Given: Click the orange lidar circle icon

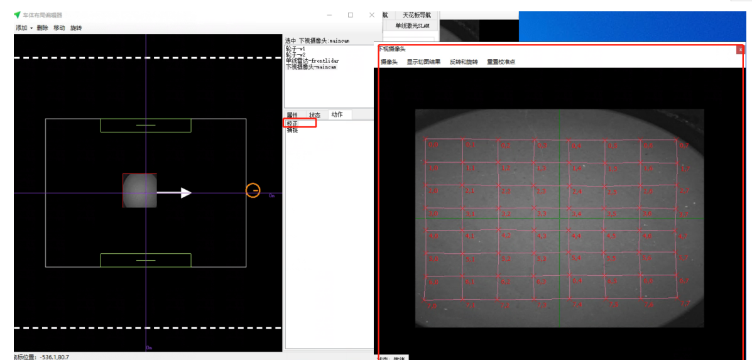Looking at the screenshot, I should pos(253,190).
